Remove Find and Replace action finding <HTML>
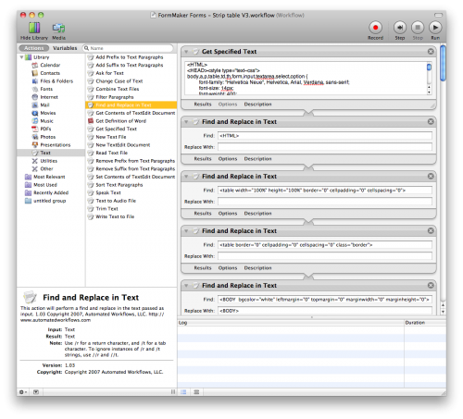This screenshot has width=463, height=419. (x=431, y=121)
